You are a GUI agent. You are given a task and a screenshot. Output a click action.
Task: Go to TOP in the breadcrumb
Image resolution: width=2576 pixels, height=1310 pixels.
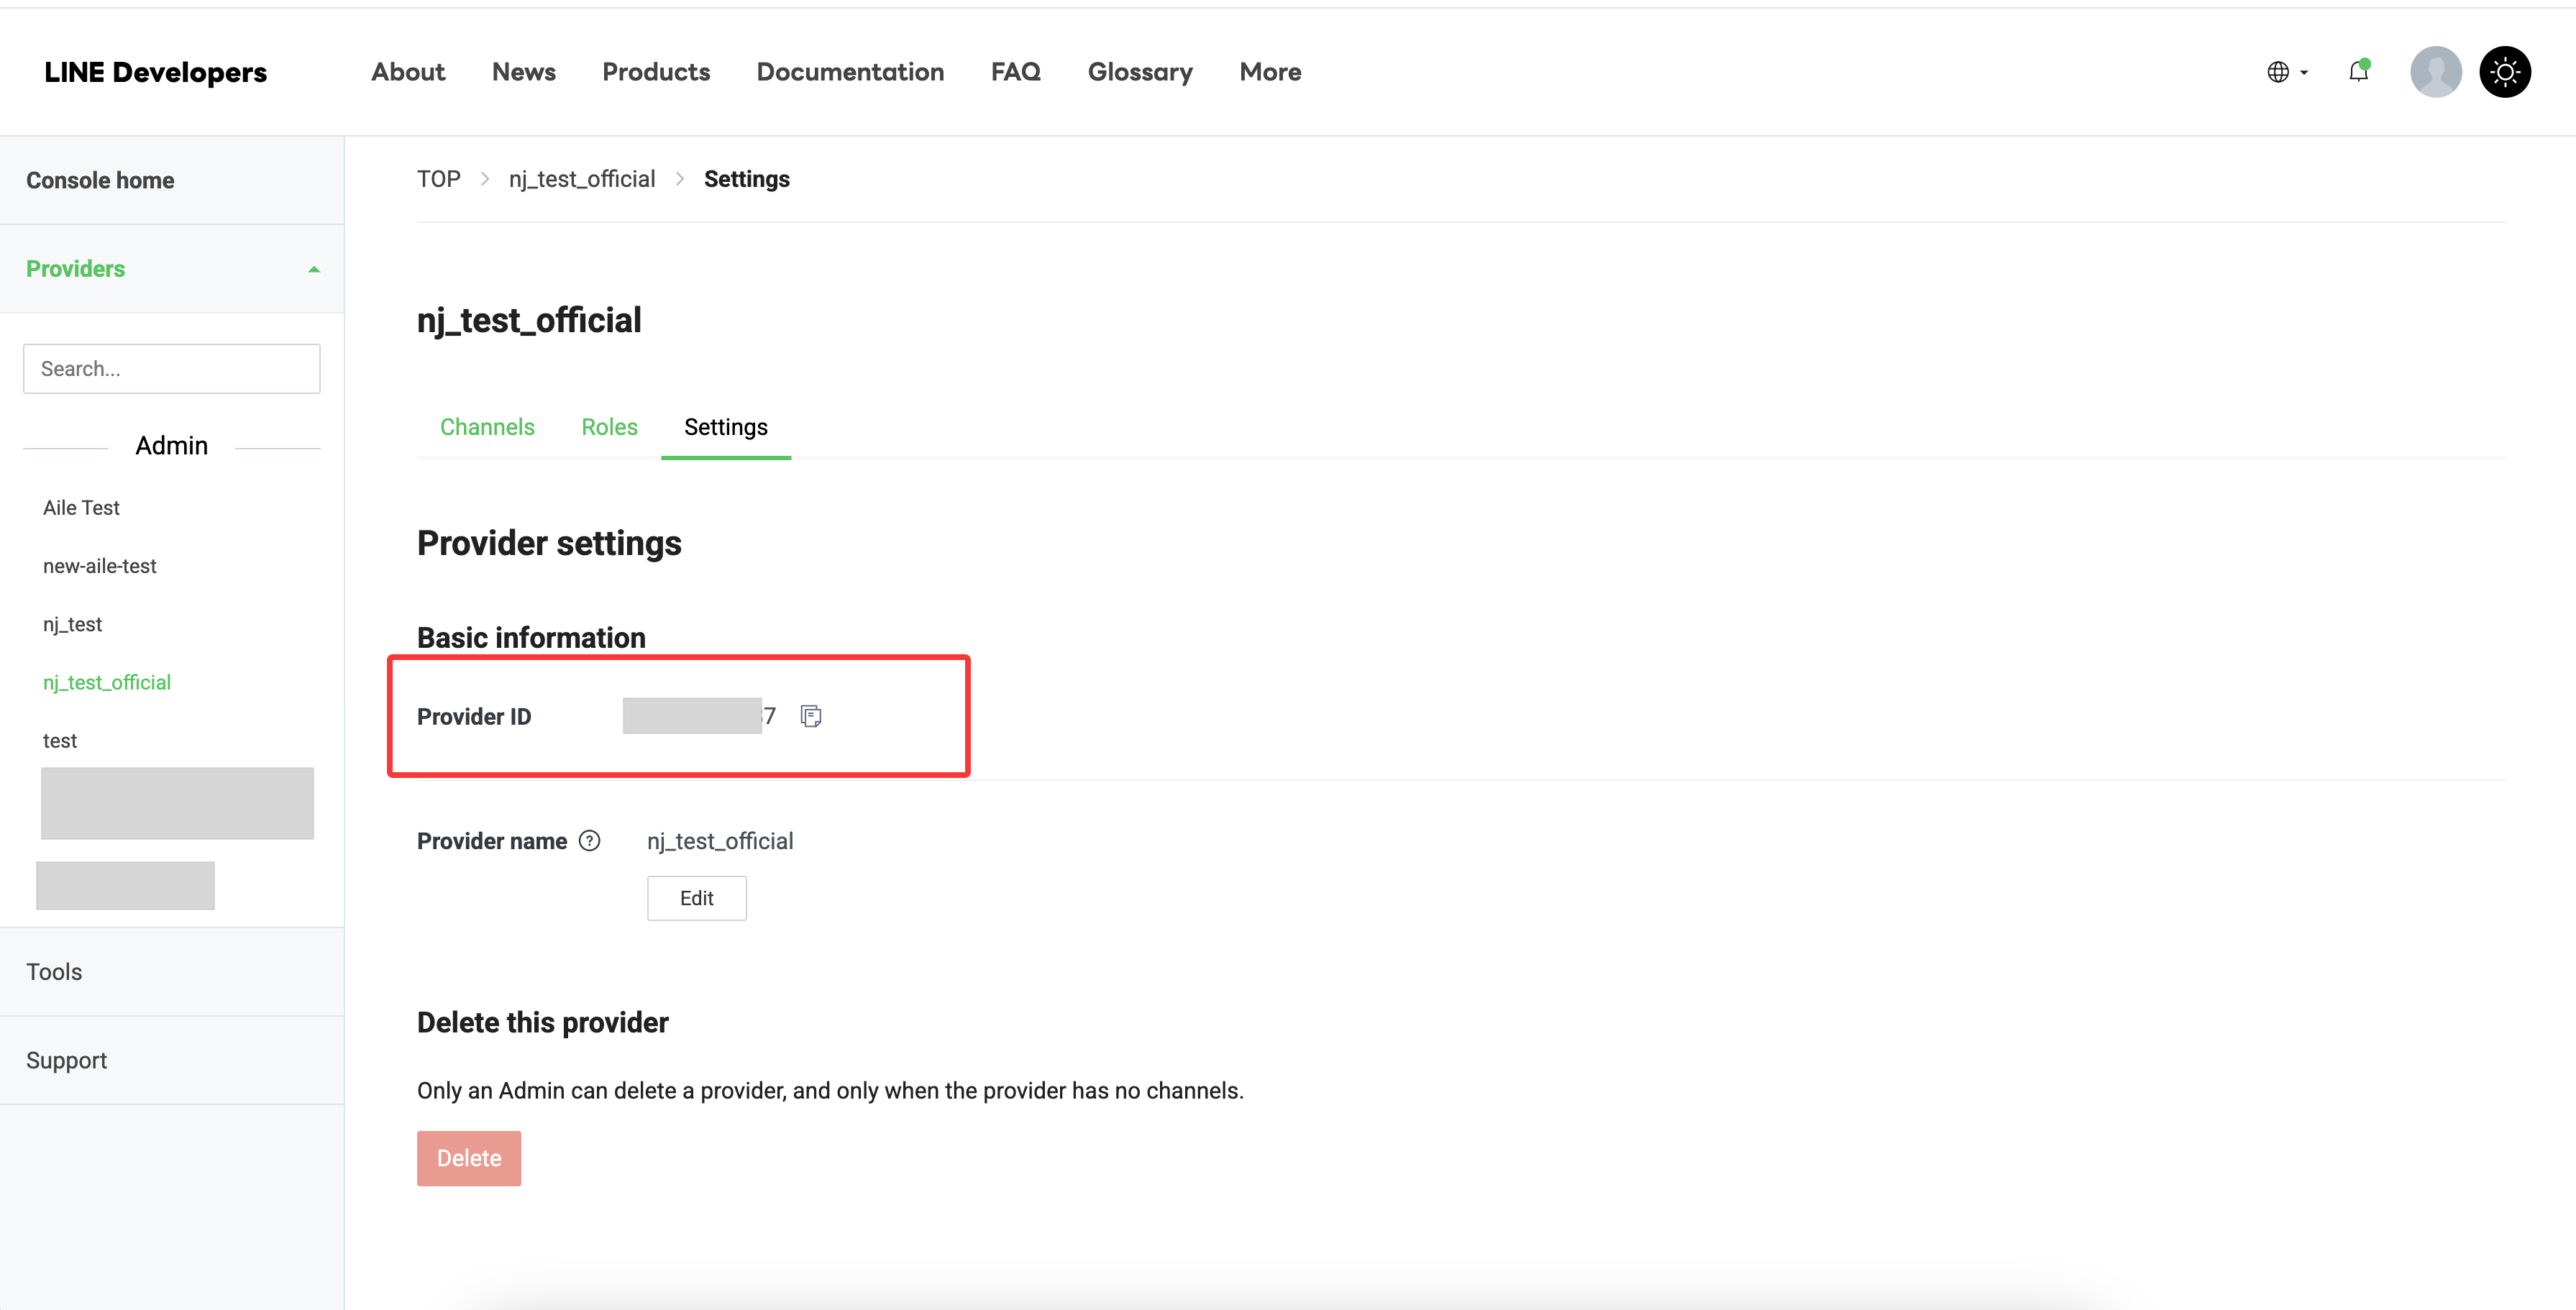[x=439, y=179]
